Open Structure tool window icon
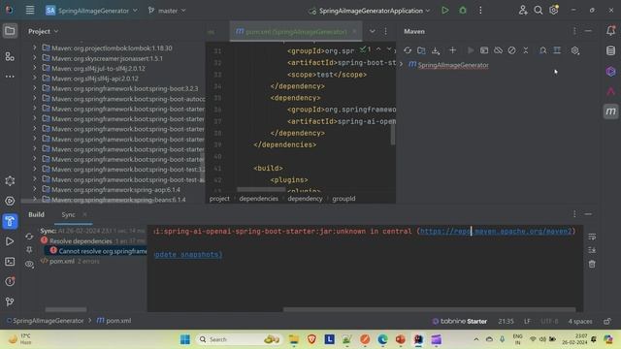Screen dimensions: 621x349 coord(10,56)
